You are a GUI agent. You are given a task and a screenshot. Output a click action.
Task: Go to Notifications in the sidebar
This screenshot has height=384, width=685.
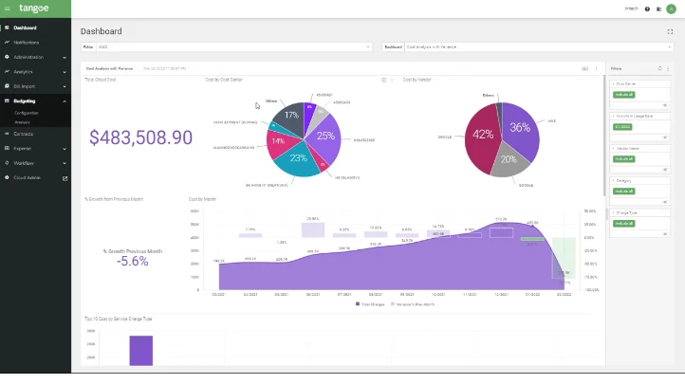point(27,43)
